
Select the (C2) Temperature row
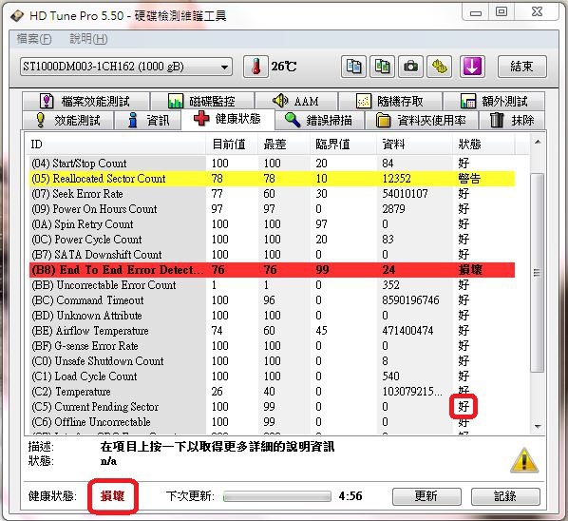tap(272, 392)
